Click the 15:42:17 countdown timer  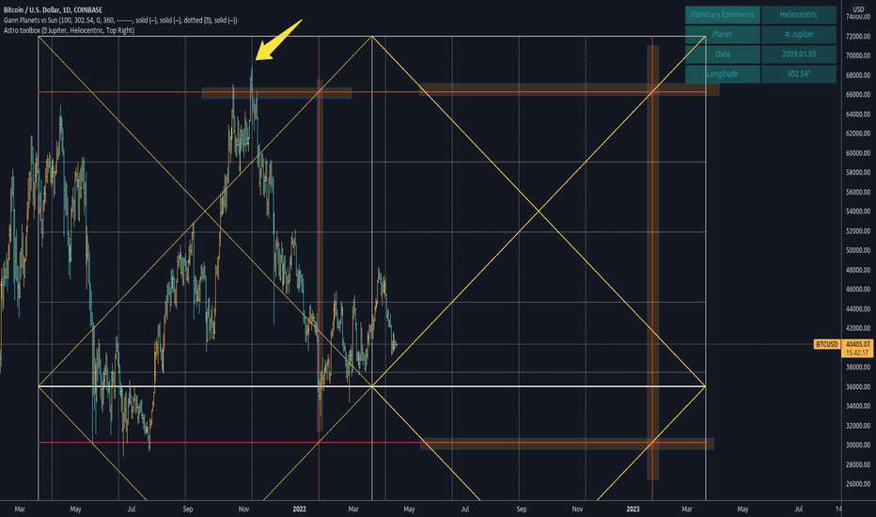857,352
